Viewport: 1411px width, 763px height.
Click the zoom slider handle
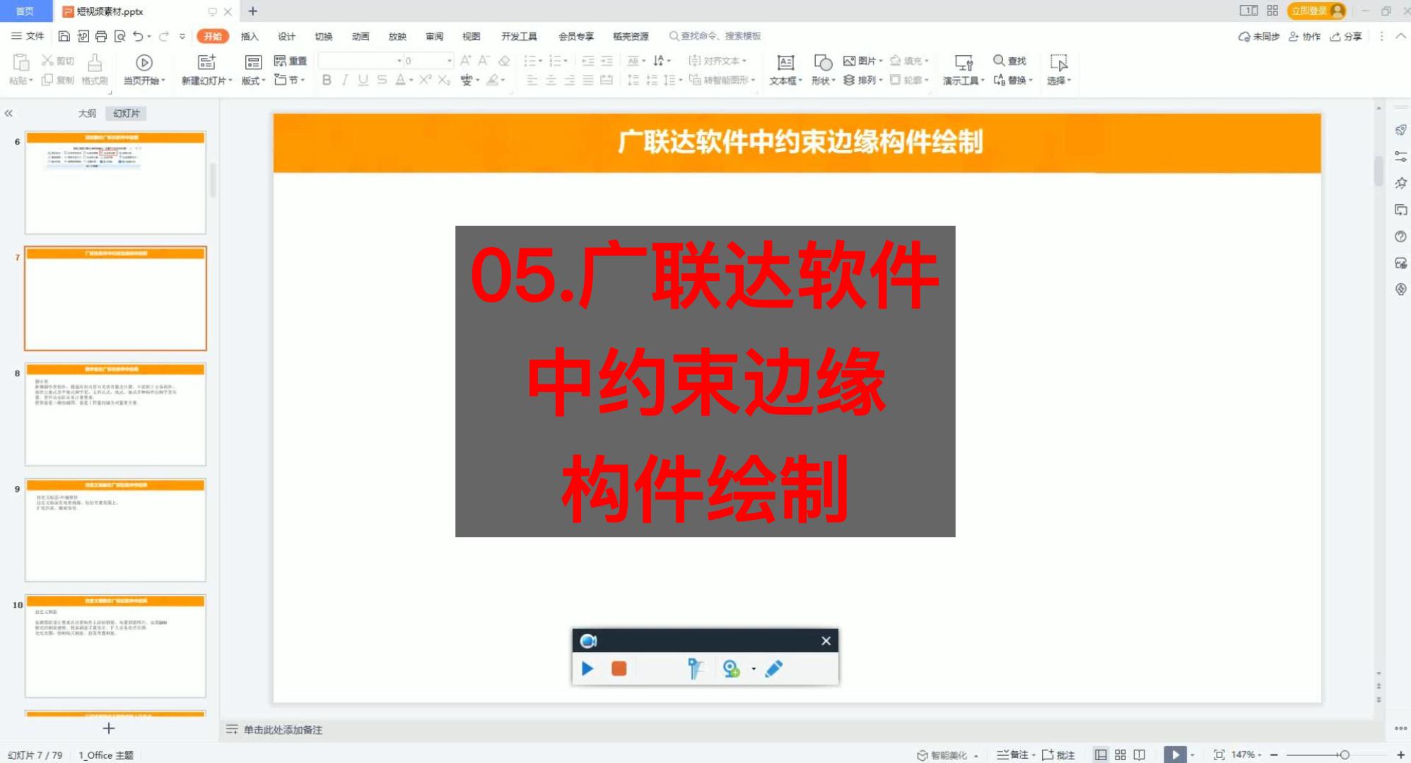pyautogui.click(x=1344, y=755)
